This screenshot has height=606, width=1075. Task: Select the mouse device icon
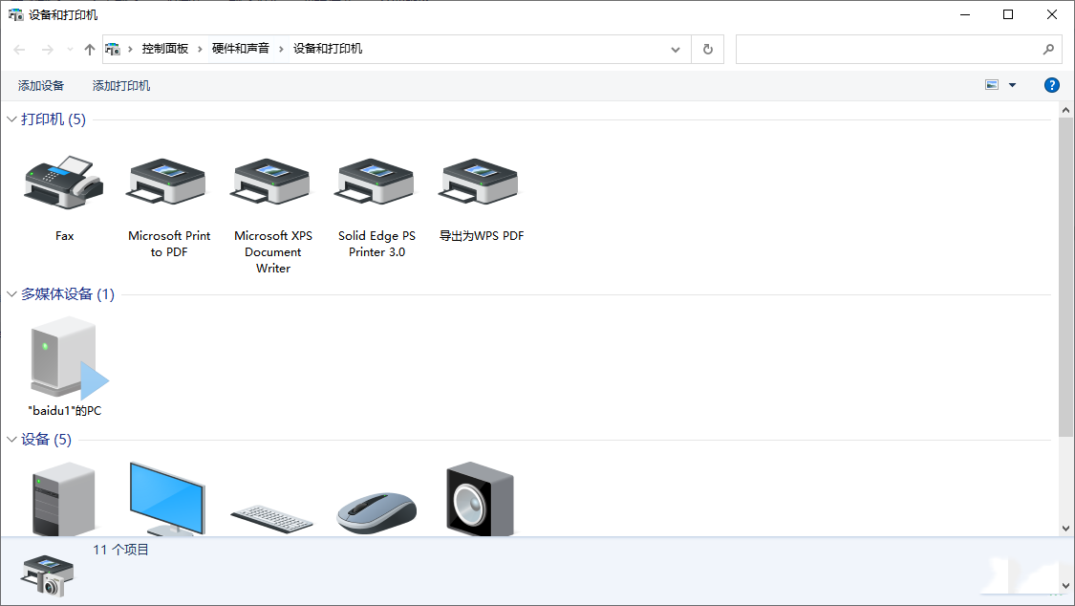pos(376,511)
